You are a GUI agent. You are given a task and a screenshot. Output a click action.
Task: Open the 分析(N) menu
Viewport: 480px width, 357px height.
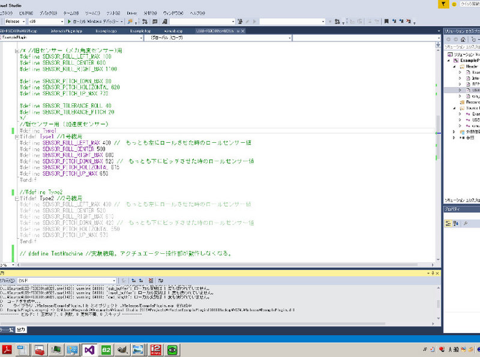(151, 13)
